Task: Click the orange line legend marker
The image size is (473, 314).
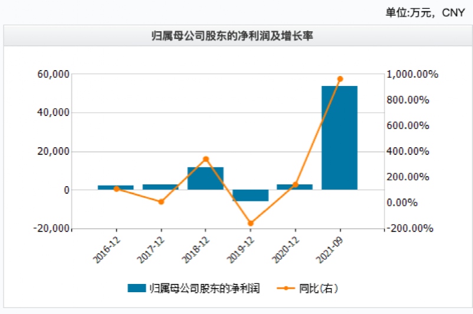Action: (x=285, y=288)
